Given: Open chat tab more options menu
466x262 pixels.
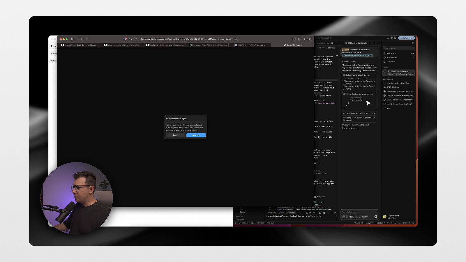Looking at the screenshot, I should click(379, 43).
